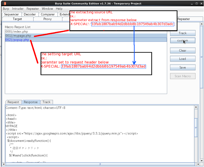This screenshot has height=167, width=204.
Task: Click the main panel scroll-down arrow
Action: coord(202,161)
